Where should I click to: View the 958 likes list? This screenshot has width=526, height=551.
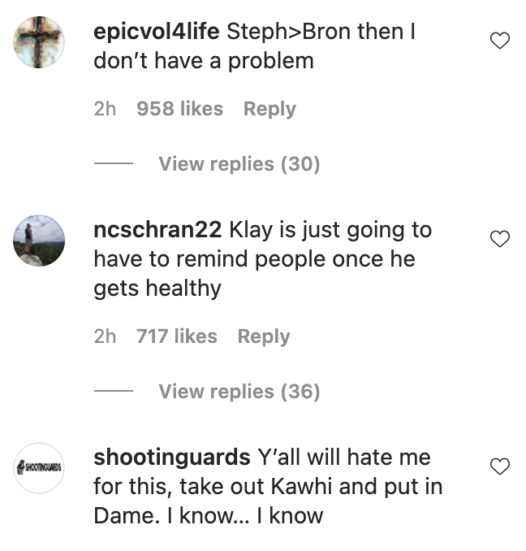tap(179, 109)
